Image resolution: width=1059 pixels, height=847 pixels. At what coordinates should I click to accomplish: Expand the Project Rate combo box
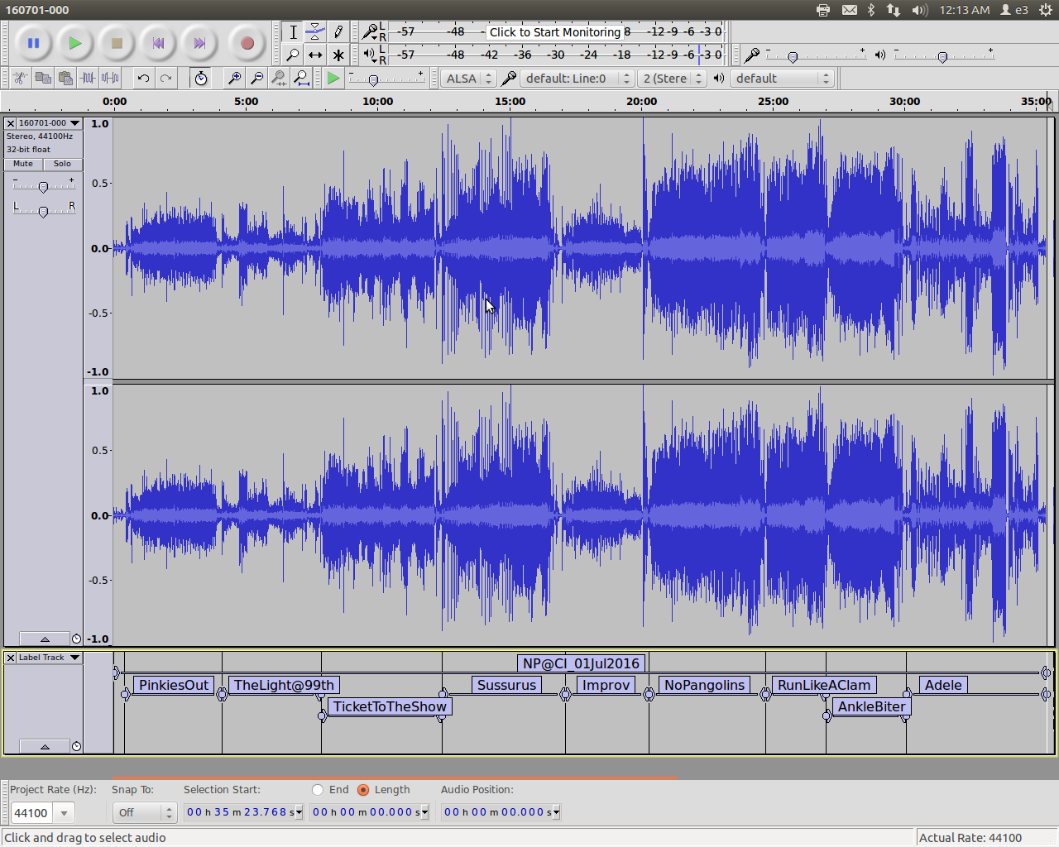point(64,813)
